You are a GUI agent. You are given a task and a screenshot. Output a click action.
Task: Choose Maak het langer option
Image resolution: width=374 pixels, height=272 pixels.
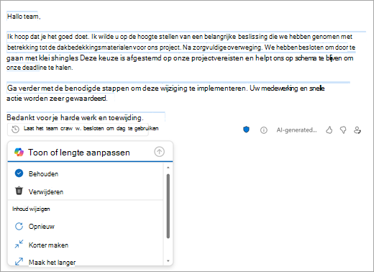coord(86,262)
